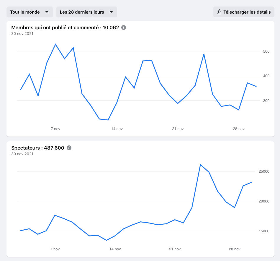This screenshot has width=280, height=261.
Task: Show info tooltip icon beside Spectateurs total
Action: (x=69, y=148)
